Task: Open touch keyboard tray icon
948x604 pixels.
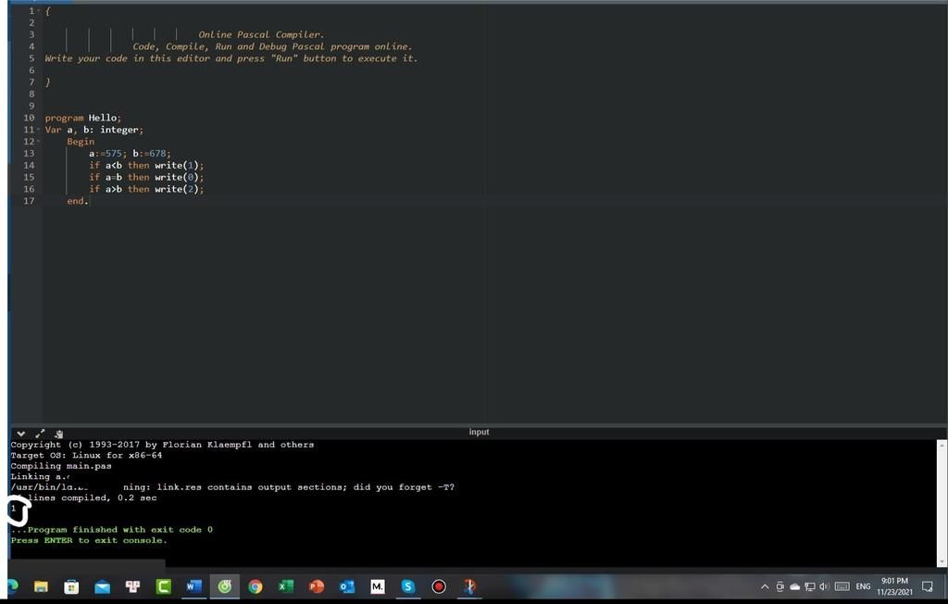Action: (x=842, y=586)
